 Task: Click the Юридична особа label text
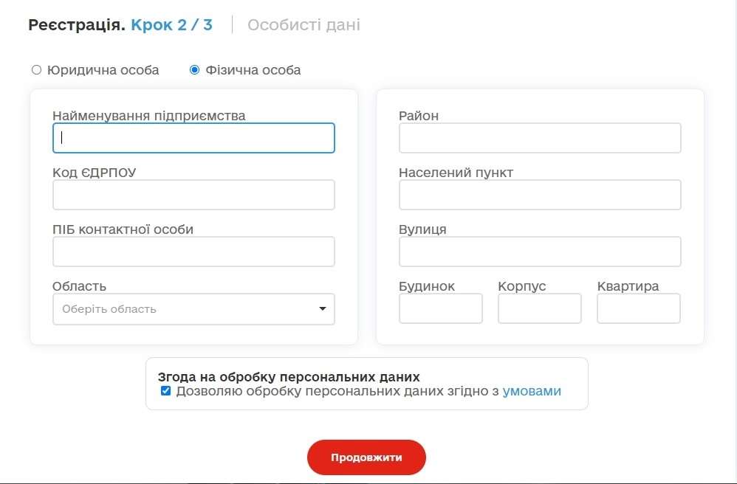click(x=103, y=70)
